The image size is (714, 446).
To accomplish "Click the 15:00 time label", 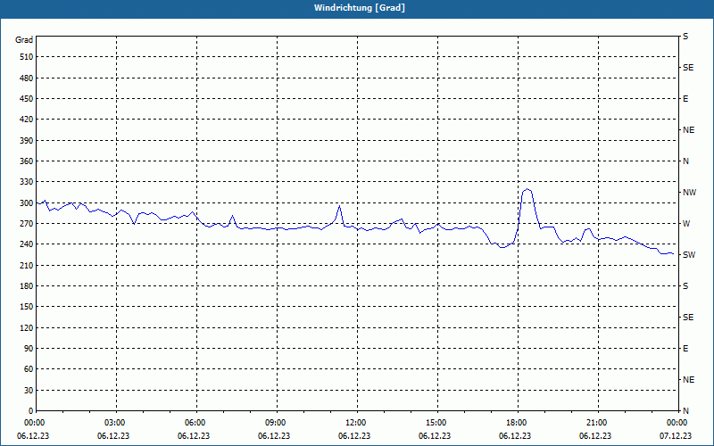I will click(437, 423).
